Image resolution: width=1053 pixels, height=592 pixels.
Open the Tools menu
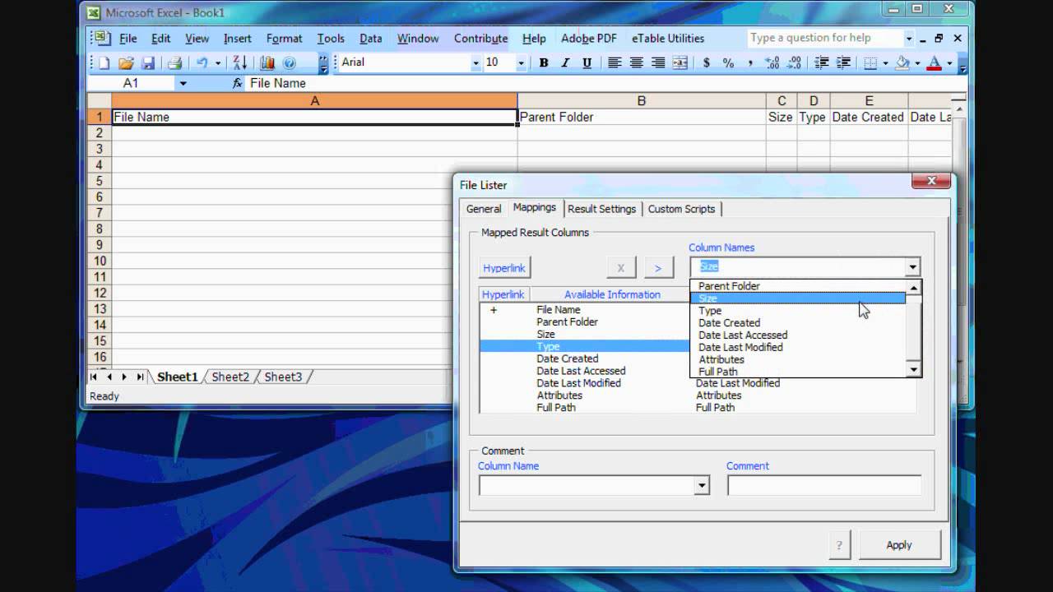[x=331, y=38]
